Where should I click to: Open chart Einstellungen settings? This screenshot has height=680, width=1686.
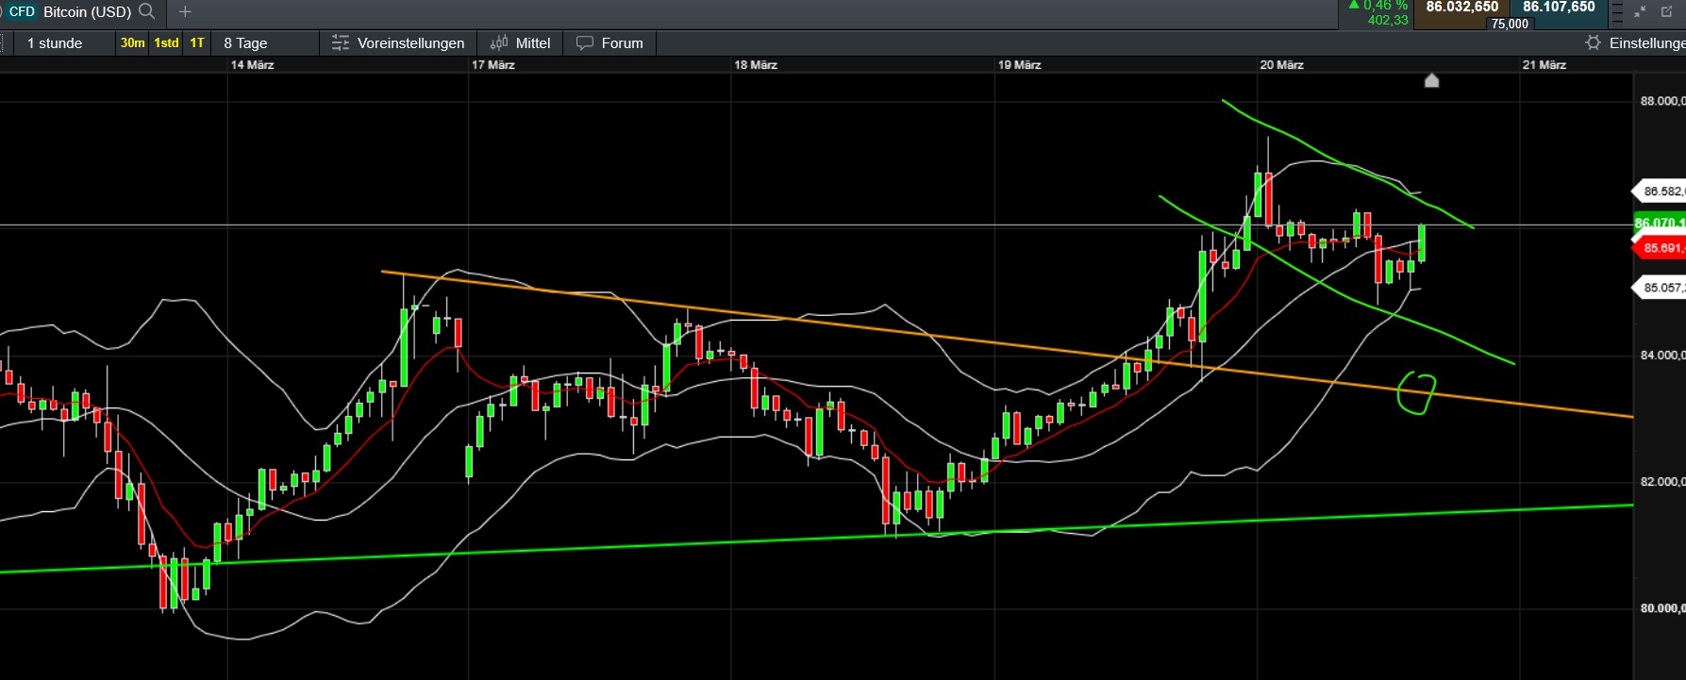point(1634,42)
